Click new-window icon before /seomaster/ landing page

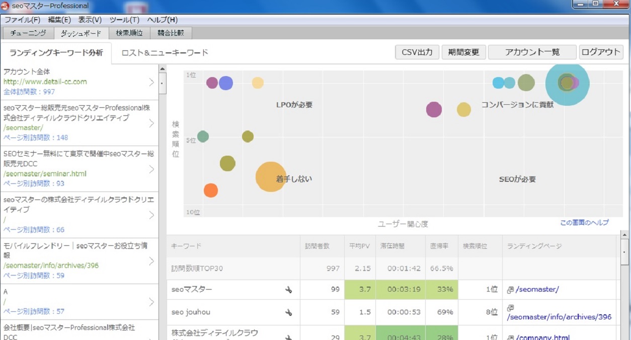click(x=510, y=290)
